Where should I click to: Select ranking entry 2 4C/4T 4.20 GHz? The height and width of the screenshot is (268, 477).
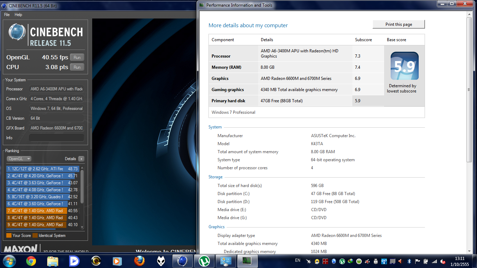pos(43,176)
